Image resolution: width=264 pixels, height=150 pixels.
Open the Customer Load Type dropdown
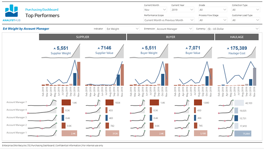point(246,20)
